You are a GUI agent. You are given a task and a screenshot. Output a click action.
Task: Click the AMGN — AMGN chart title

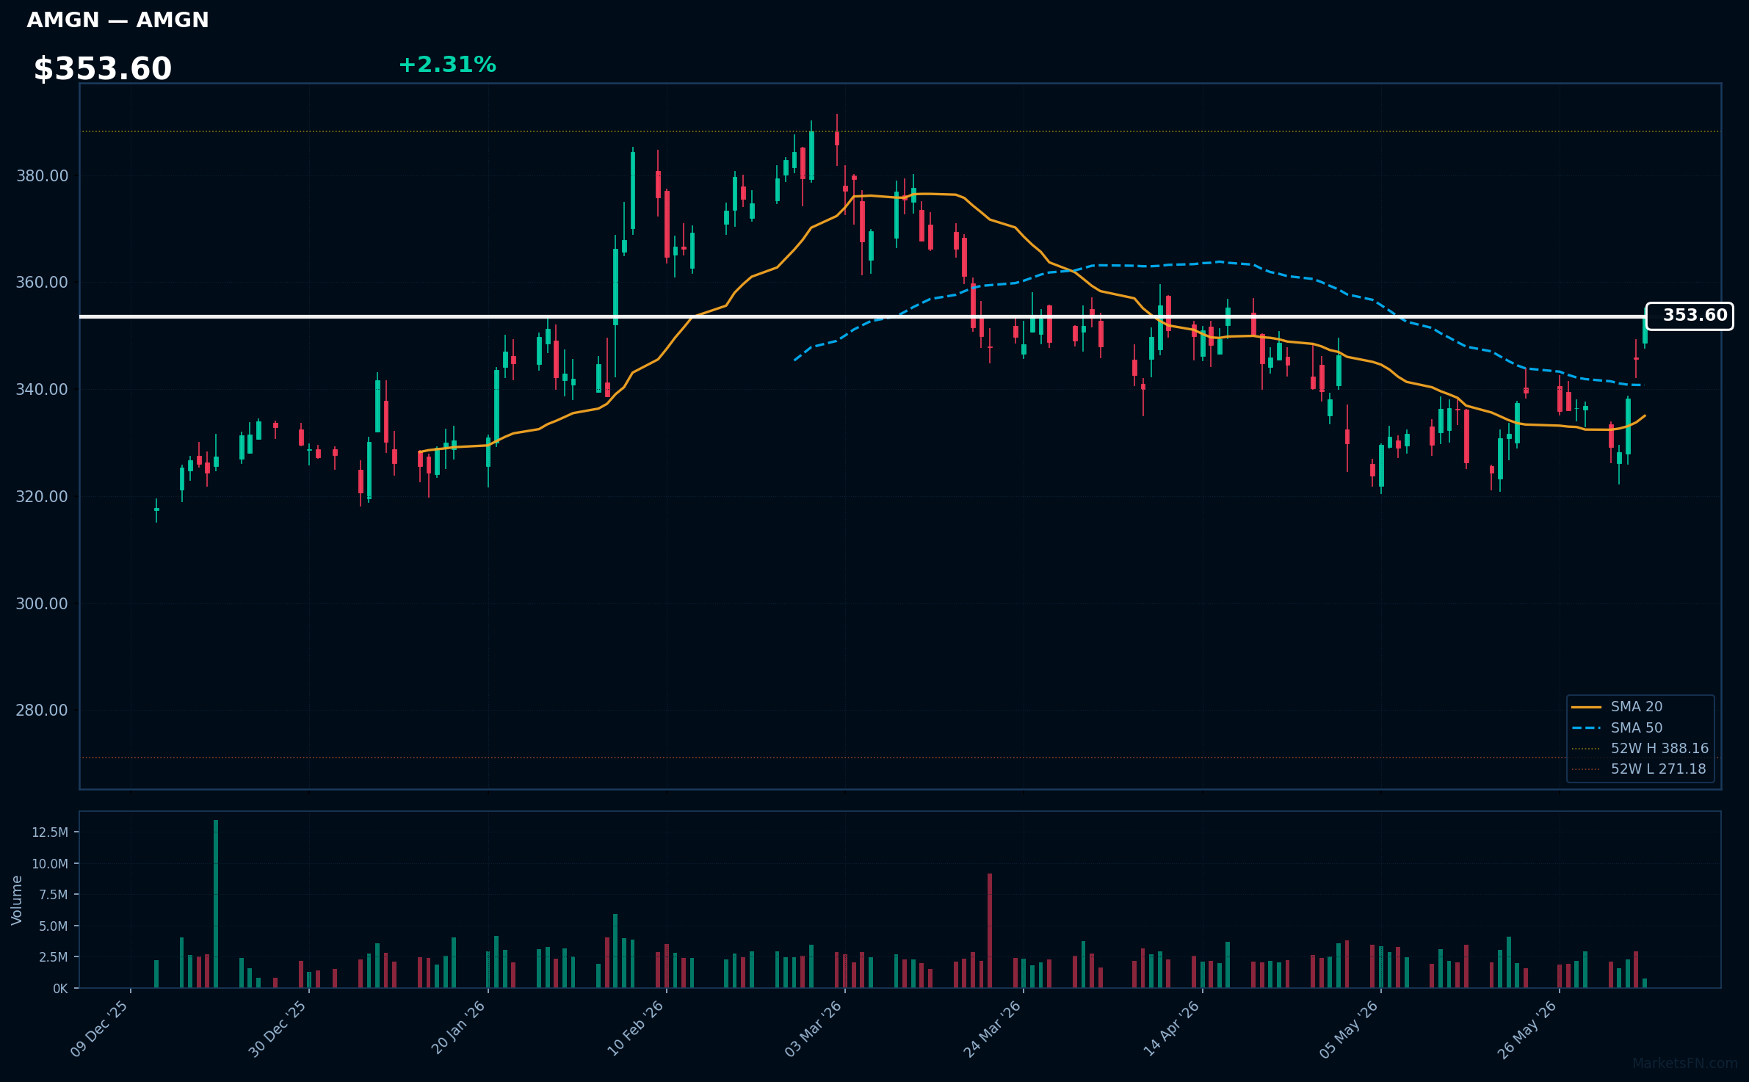[x=117, y=21]
